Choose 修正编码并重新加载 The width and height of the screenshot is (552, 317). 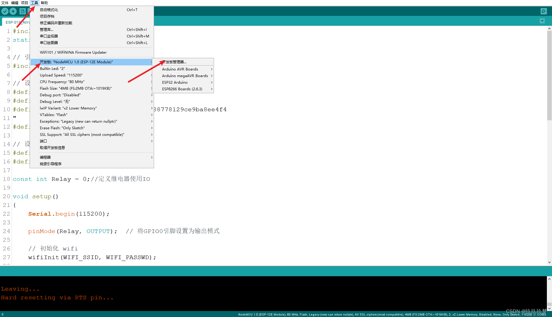click(x=92, y=23)
